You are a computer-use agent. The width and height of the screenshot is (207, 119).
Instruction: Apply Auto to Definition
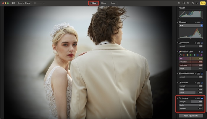[x=198, y=43]
